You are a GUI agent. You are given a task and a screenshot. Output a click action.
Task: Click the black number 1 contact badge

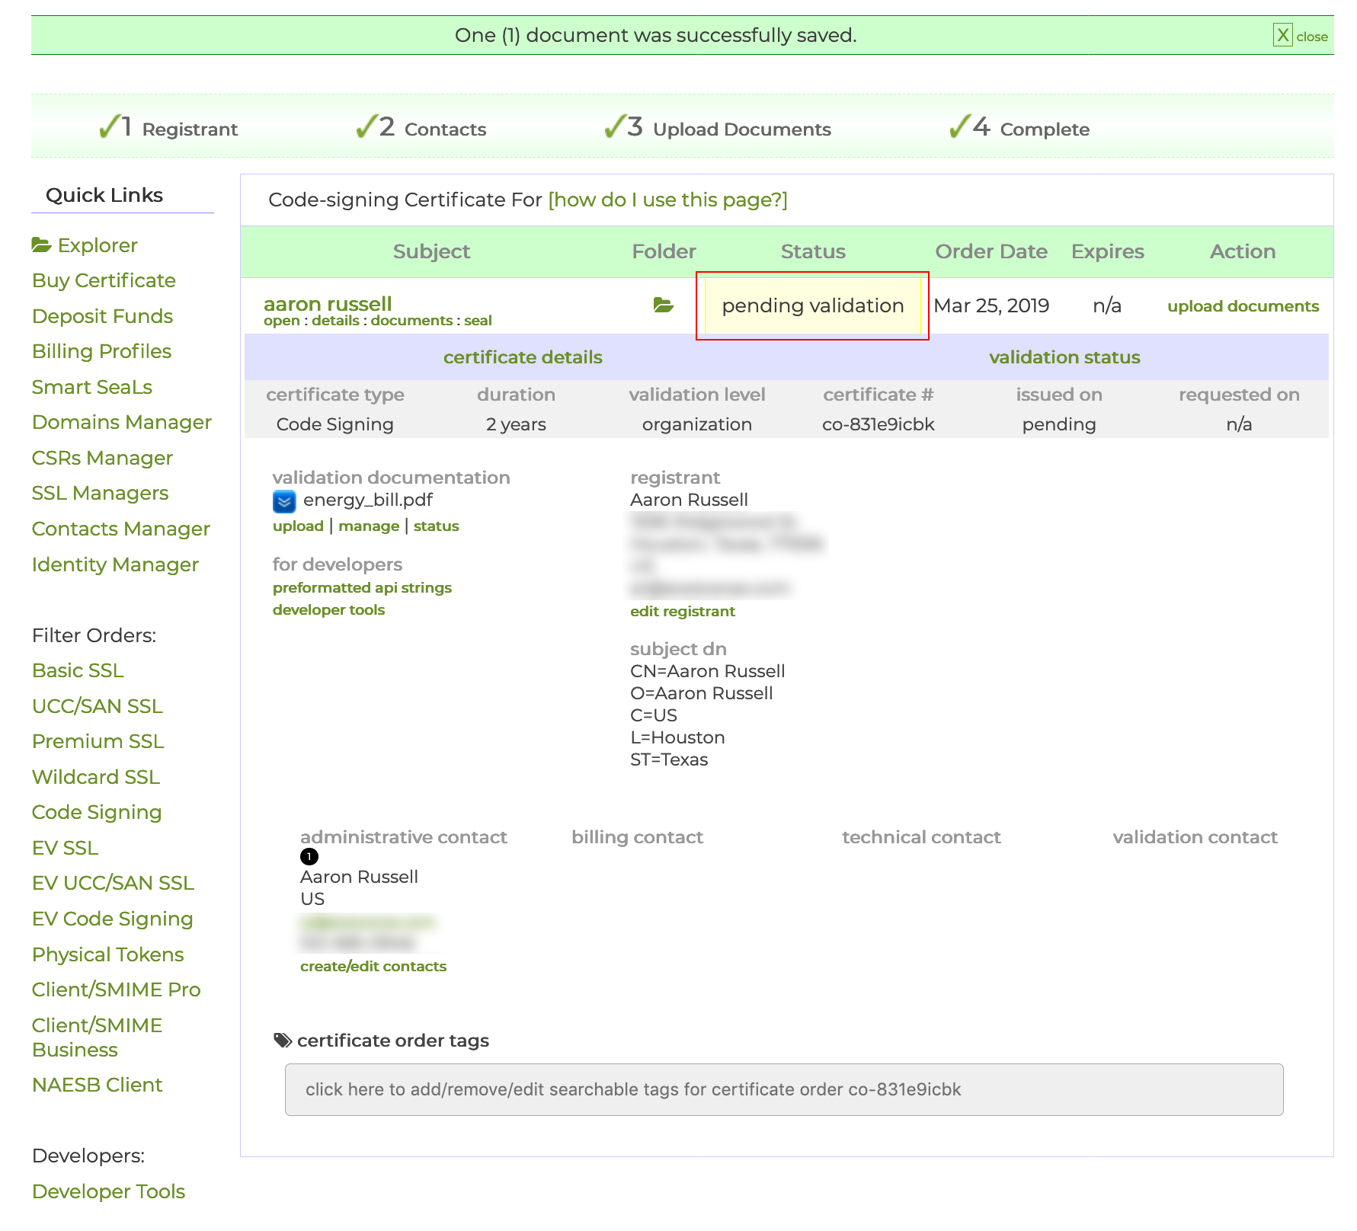tap(309, 856)
